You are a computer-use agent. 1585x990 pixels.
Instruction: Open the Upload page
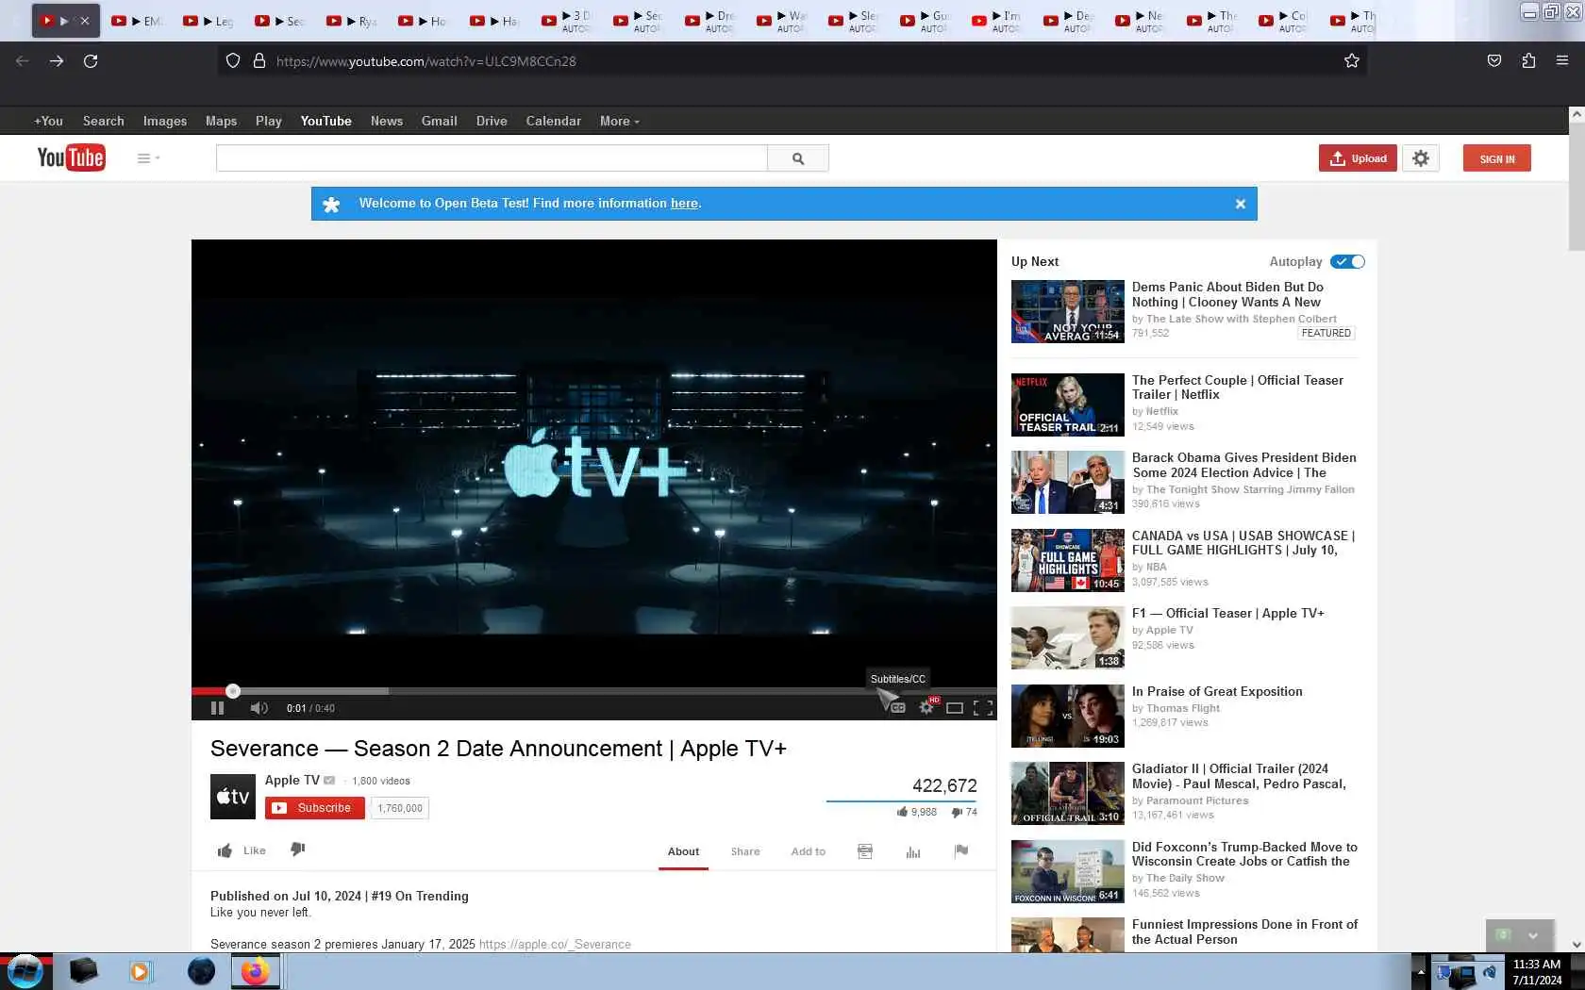1358,158
